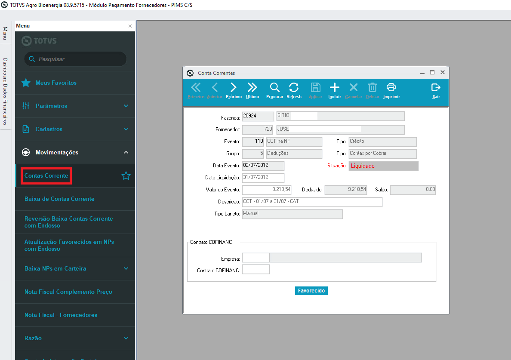
Task: Click the Empresa description field
Action: [x=346, y=258]
